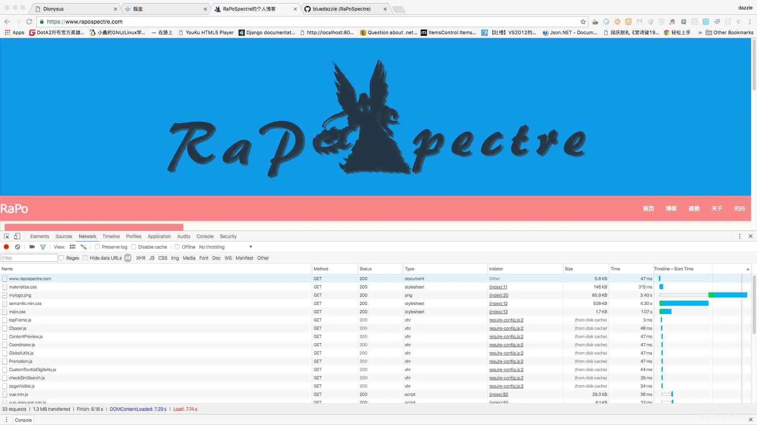Click the red record network log button

pyautogui.click(x=6, y=247)
